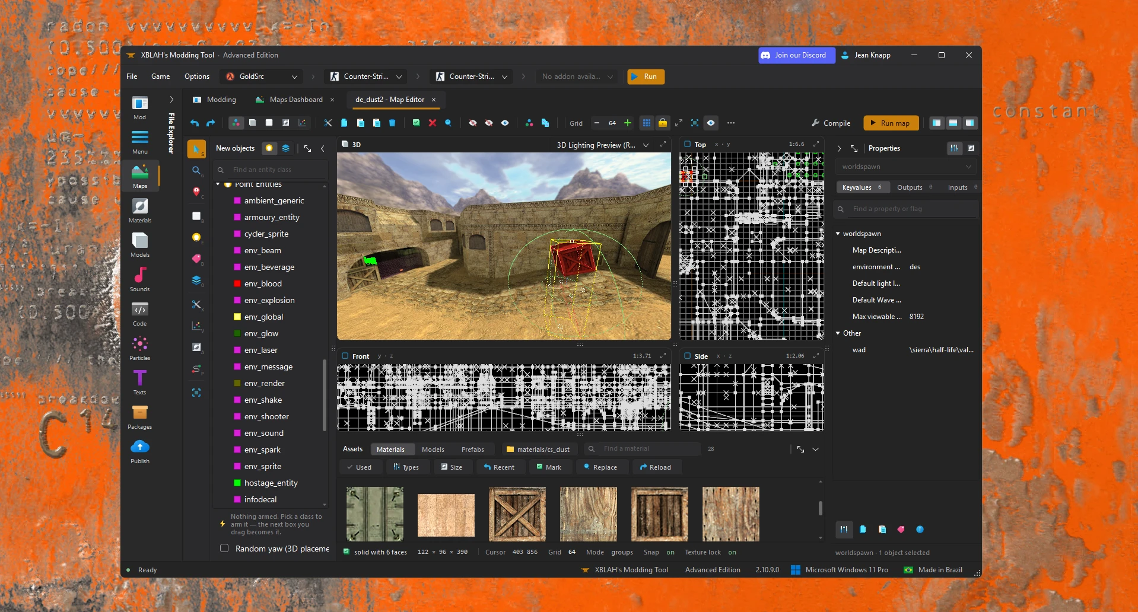The height and width of the screenshot is (612, 1138).
Task: Click the Redo arrow in toolbar
Action: point(211,123)
